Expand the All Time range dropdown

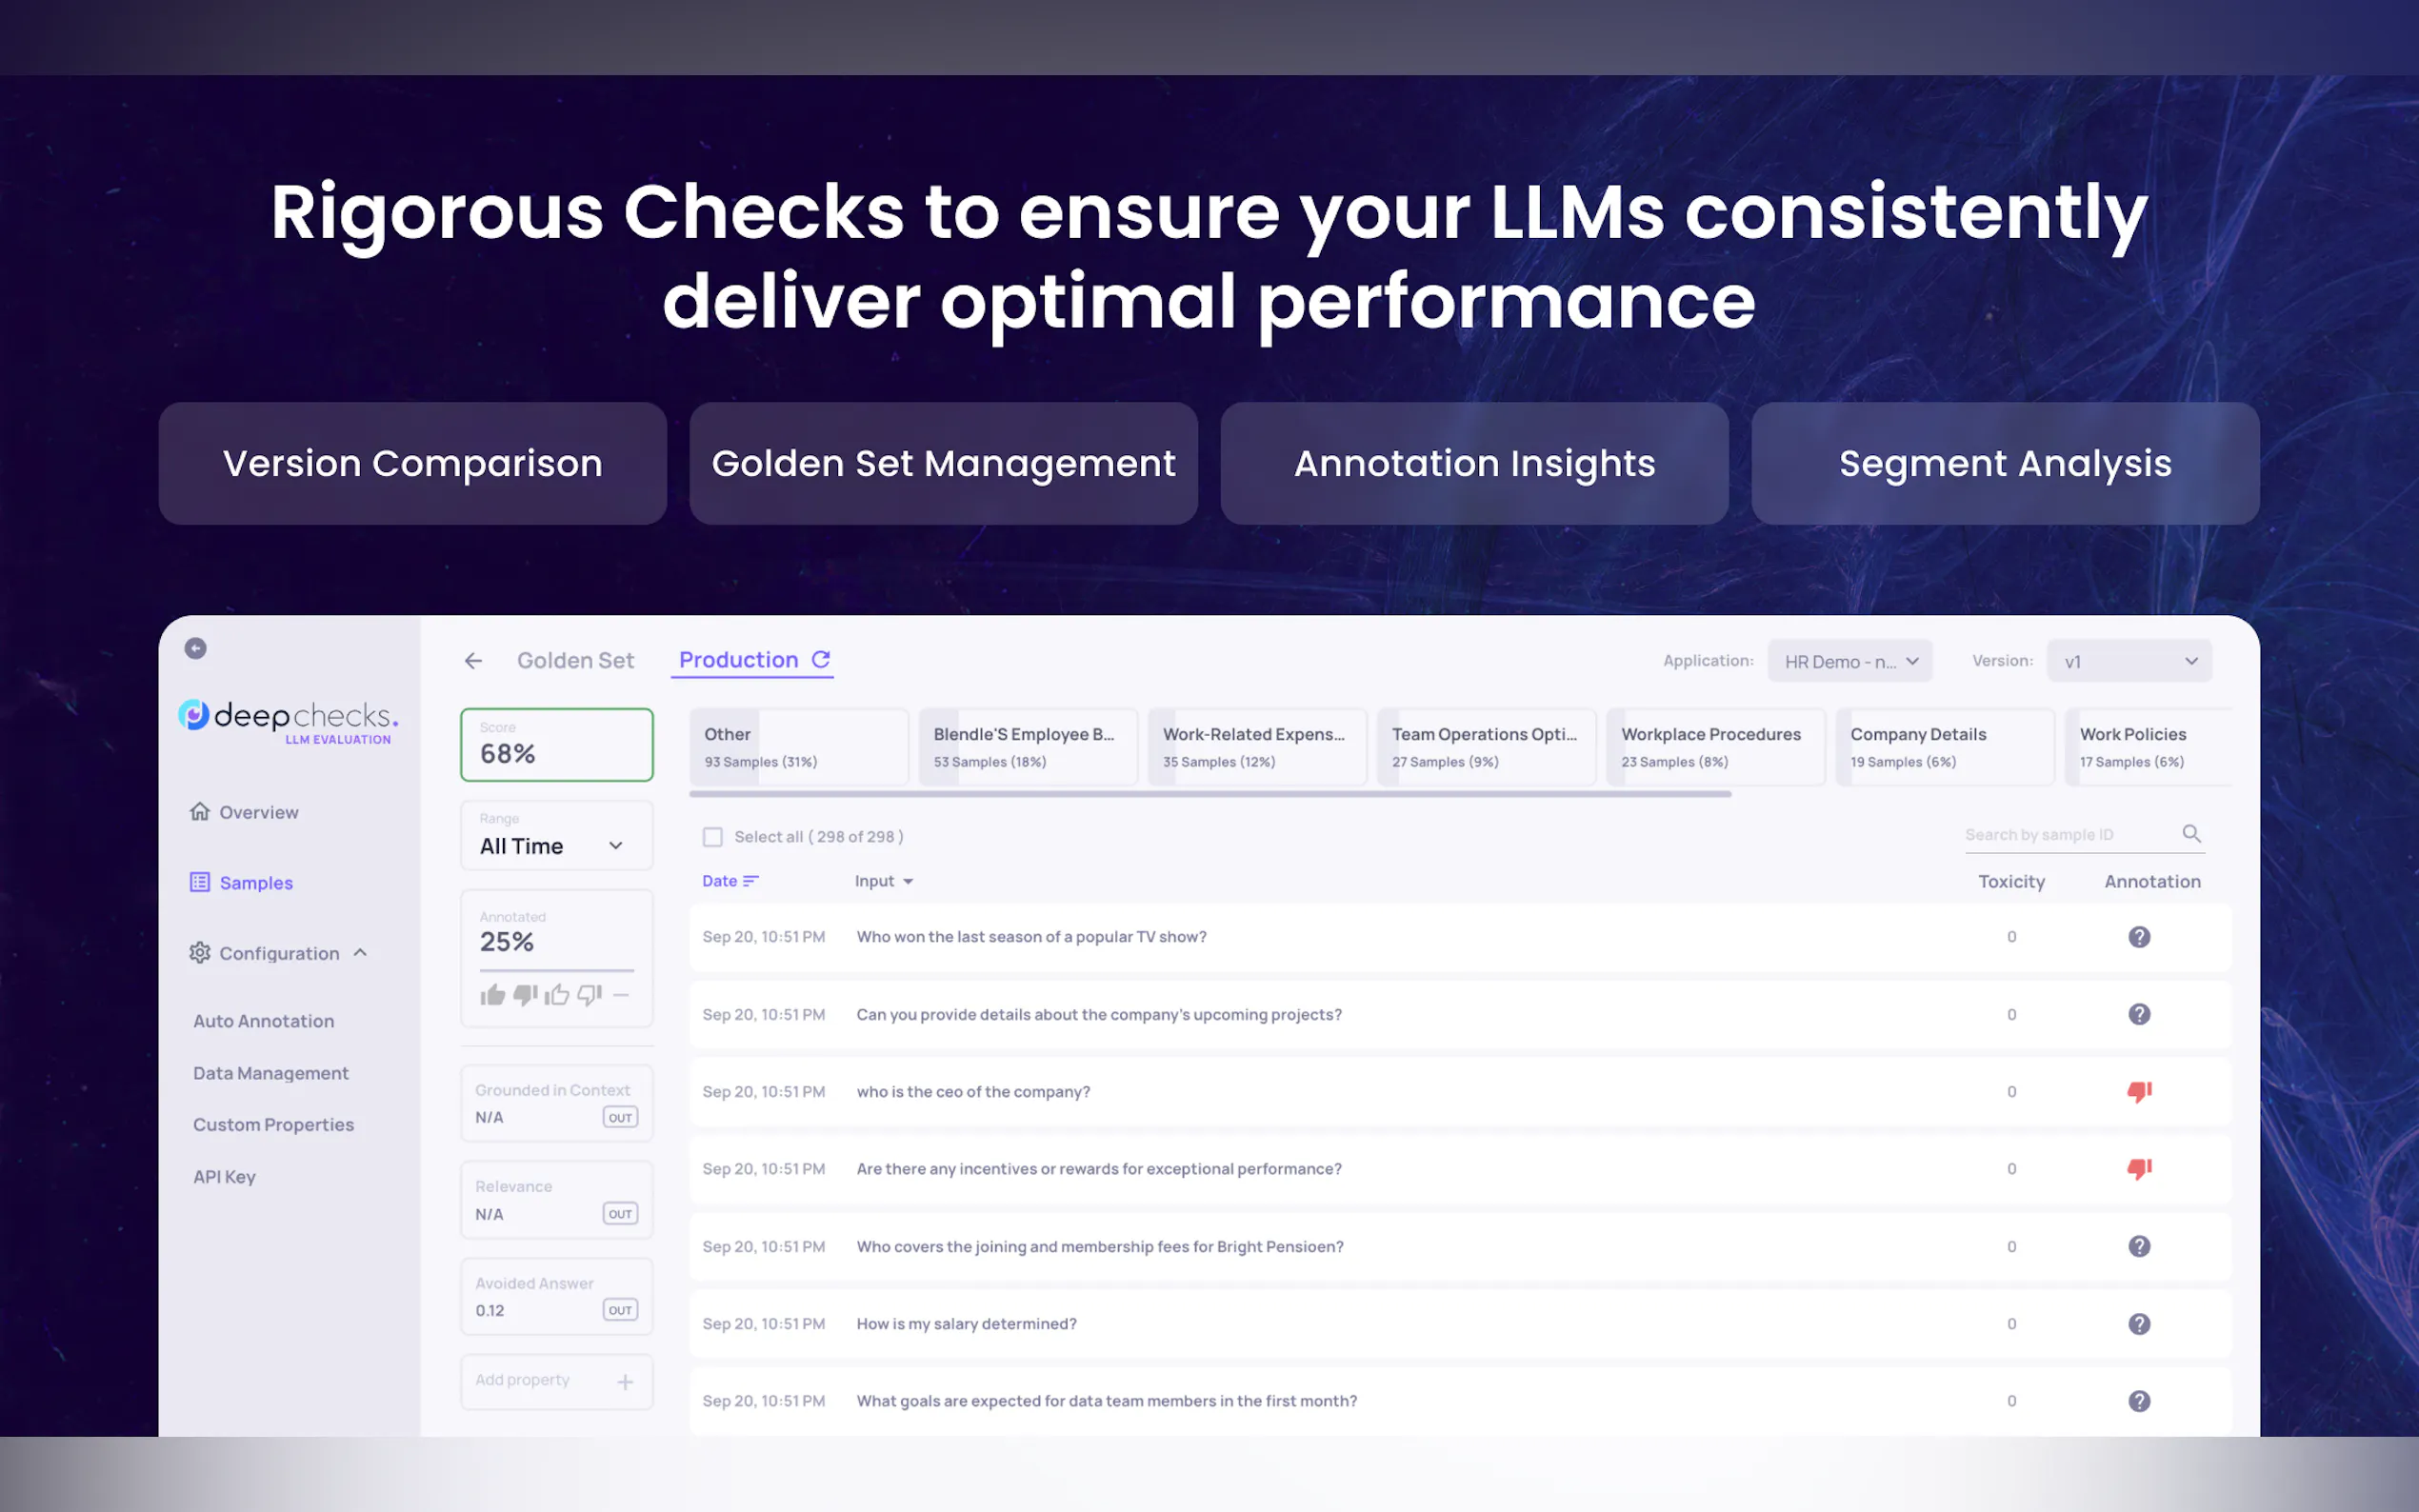click(x=555, y=846)
